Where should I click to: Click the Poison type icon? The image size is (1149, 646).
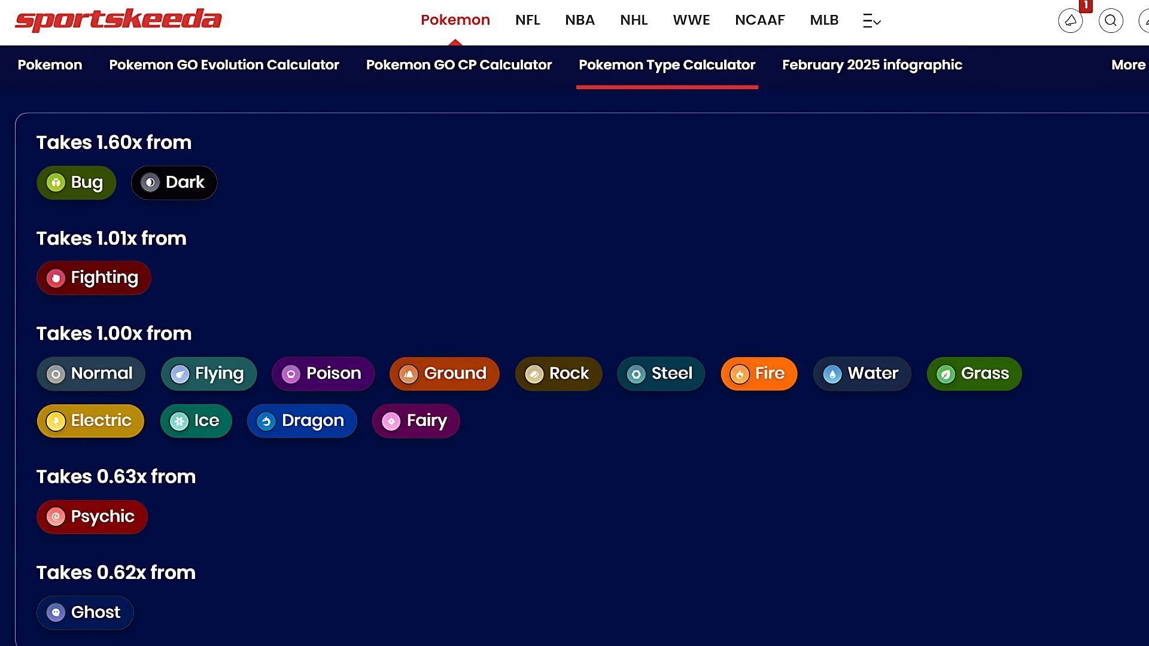point(291,374)
